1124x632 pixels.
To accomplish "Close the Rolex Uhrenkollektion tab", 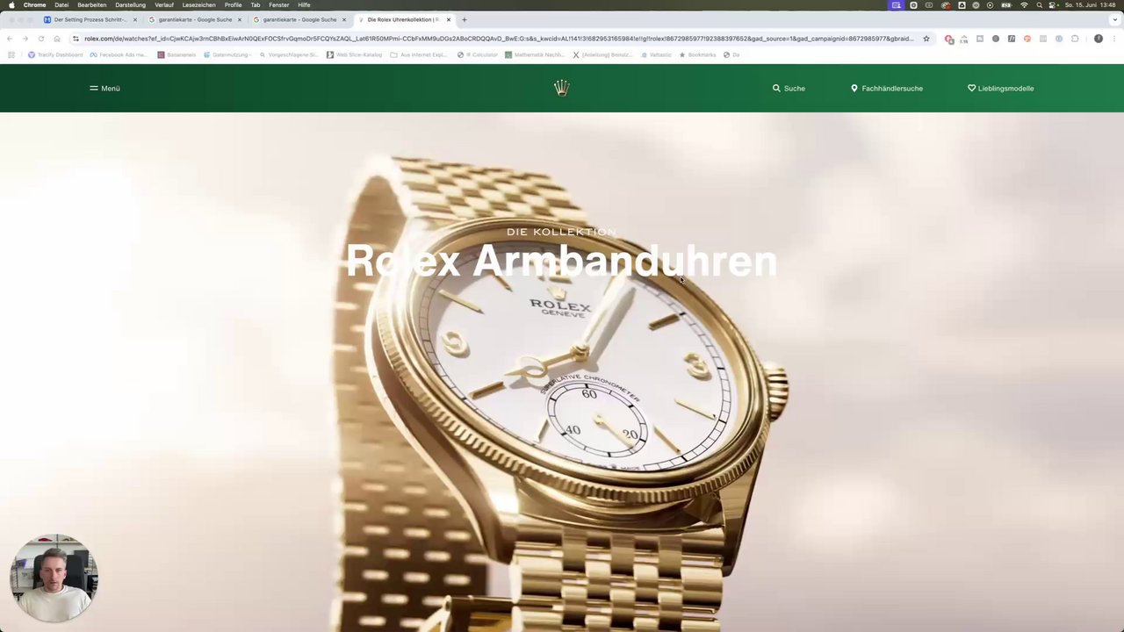I will (449, 19).
